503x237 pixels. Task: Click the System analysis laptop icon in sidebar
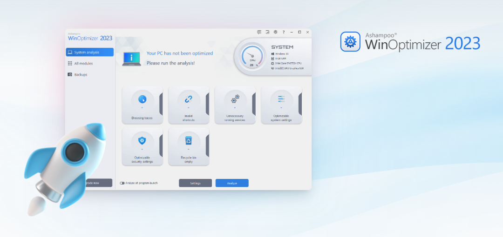pos(70,52)
